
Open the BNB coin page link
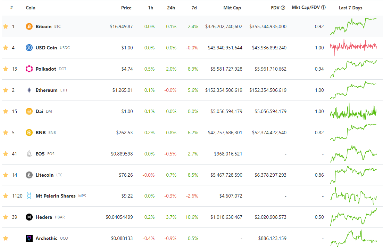pos(41,133)
